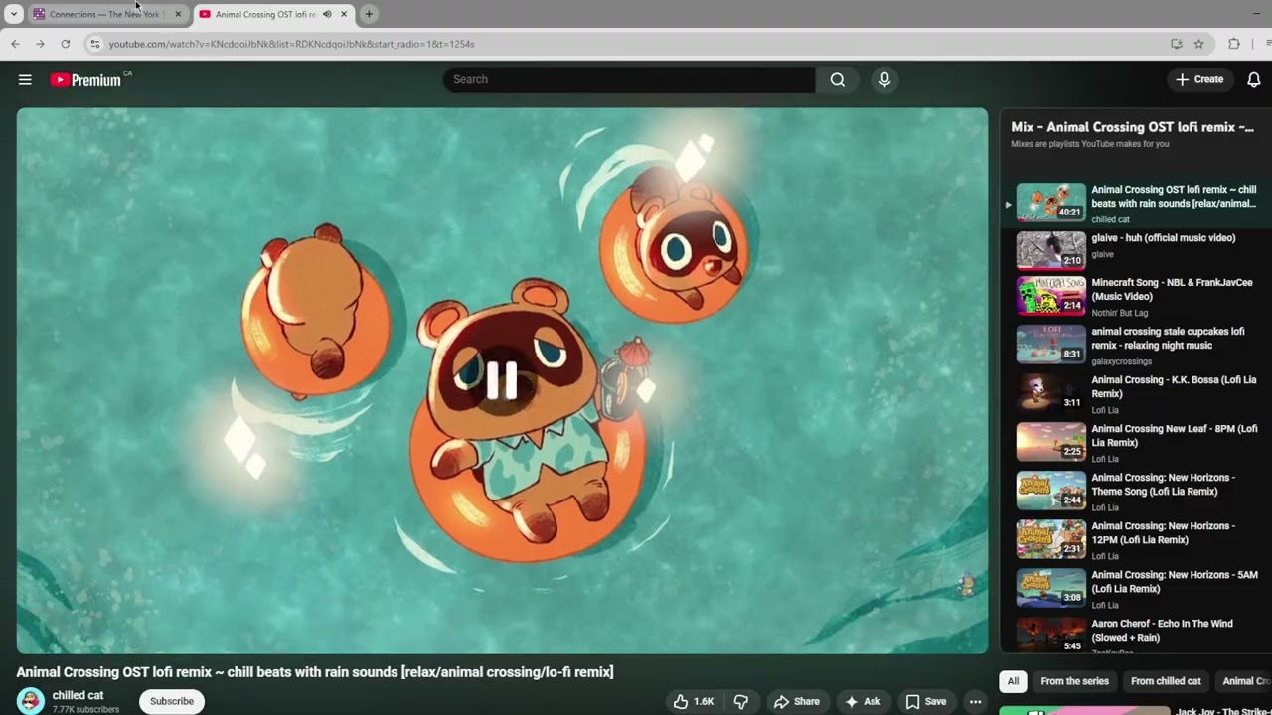Close the Animal Crossing YouTube tab
This screenshot has height=715, width=1272.
[x=344, y=14]
